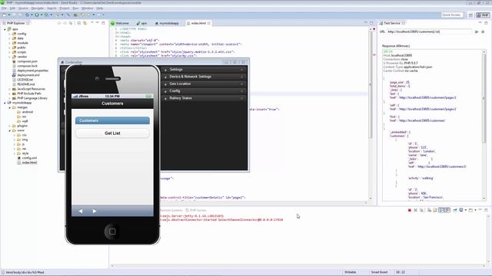Select index.html in the www folder
The height and width of the screenshot is (276, 492).
point(29,163)
